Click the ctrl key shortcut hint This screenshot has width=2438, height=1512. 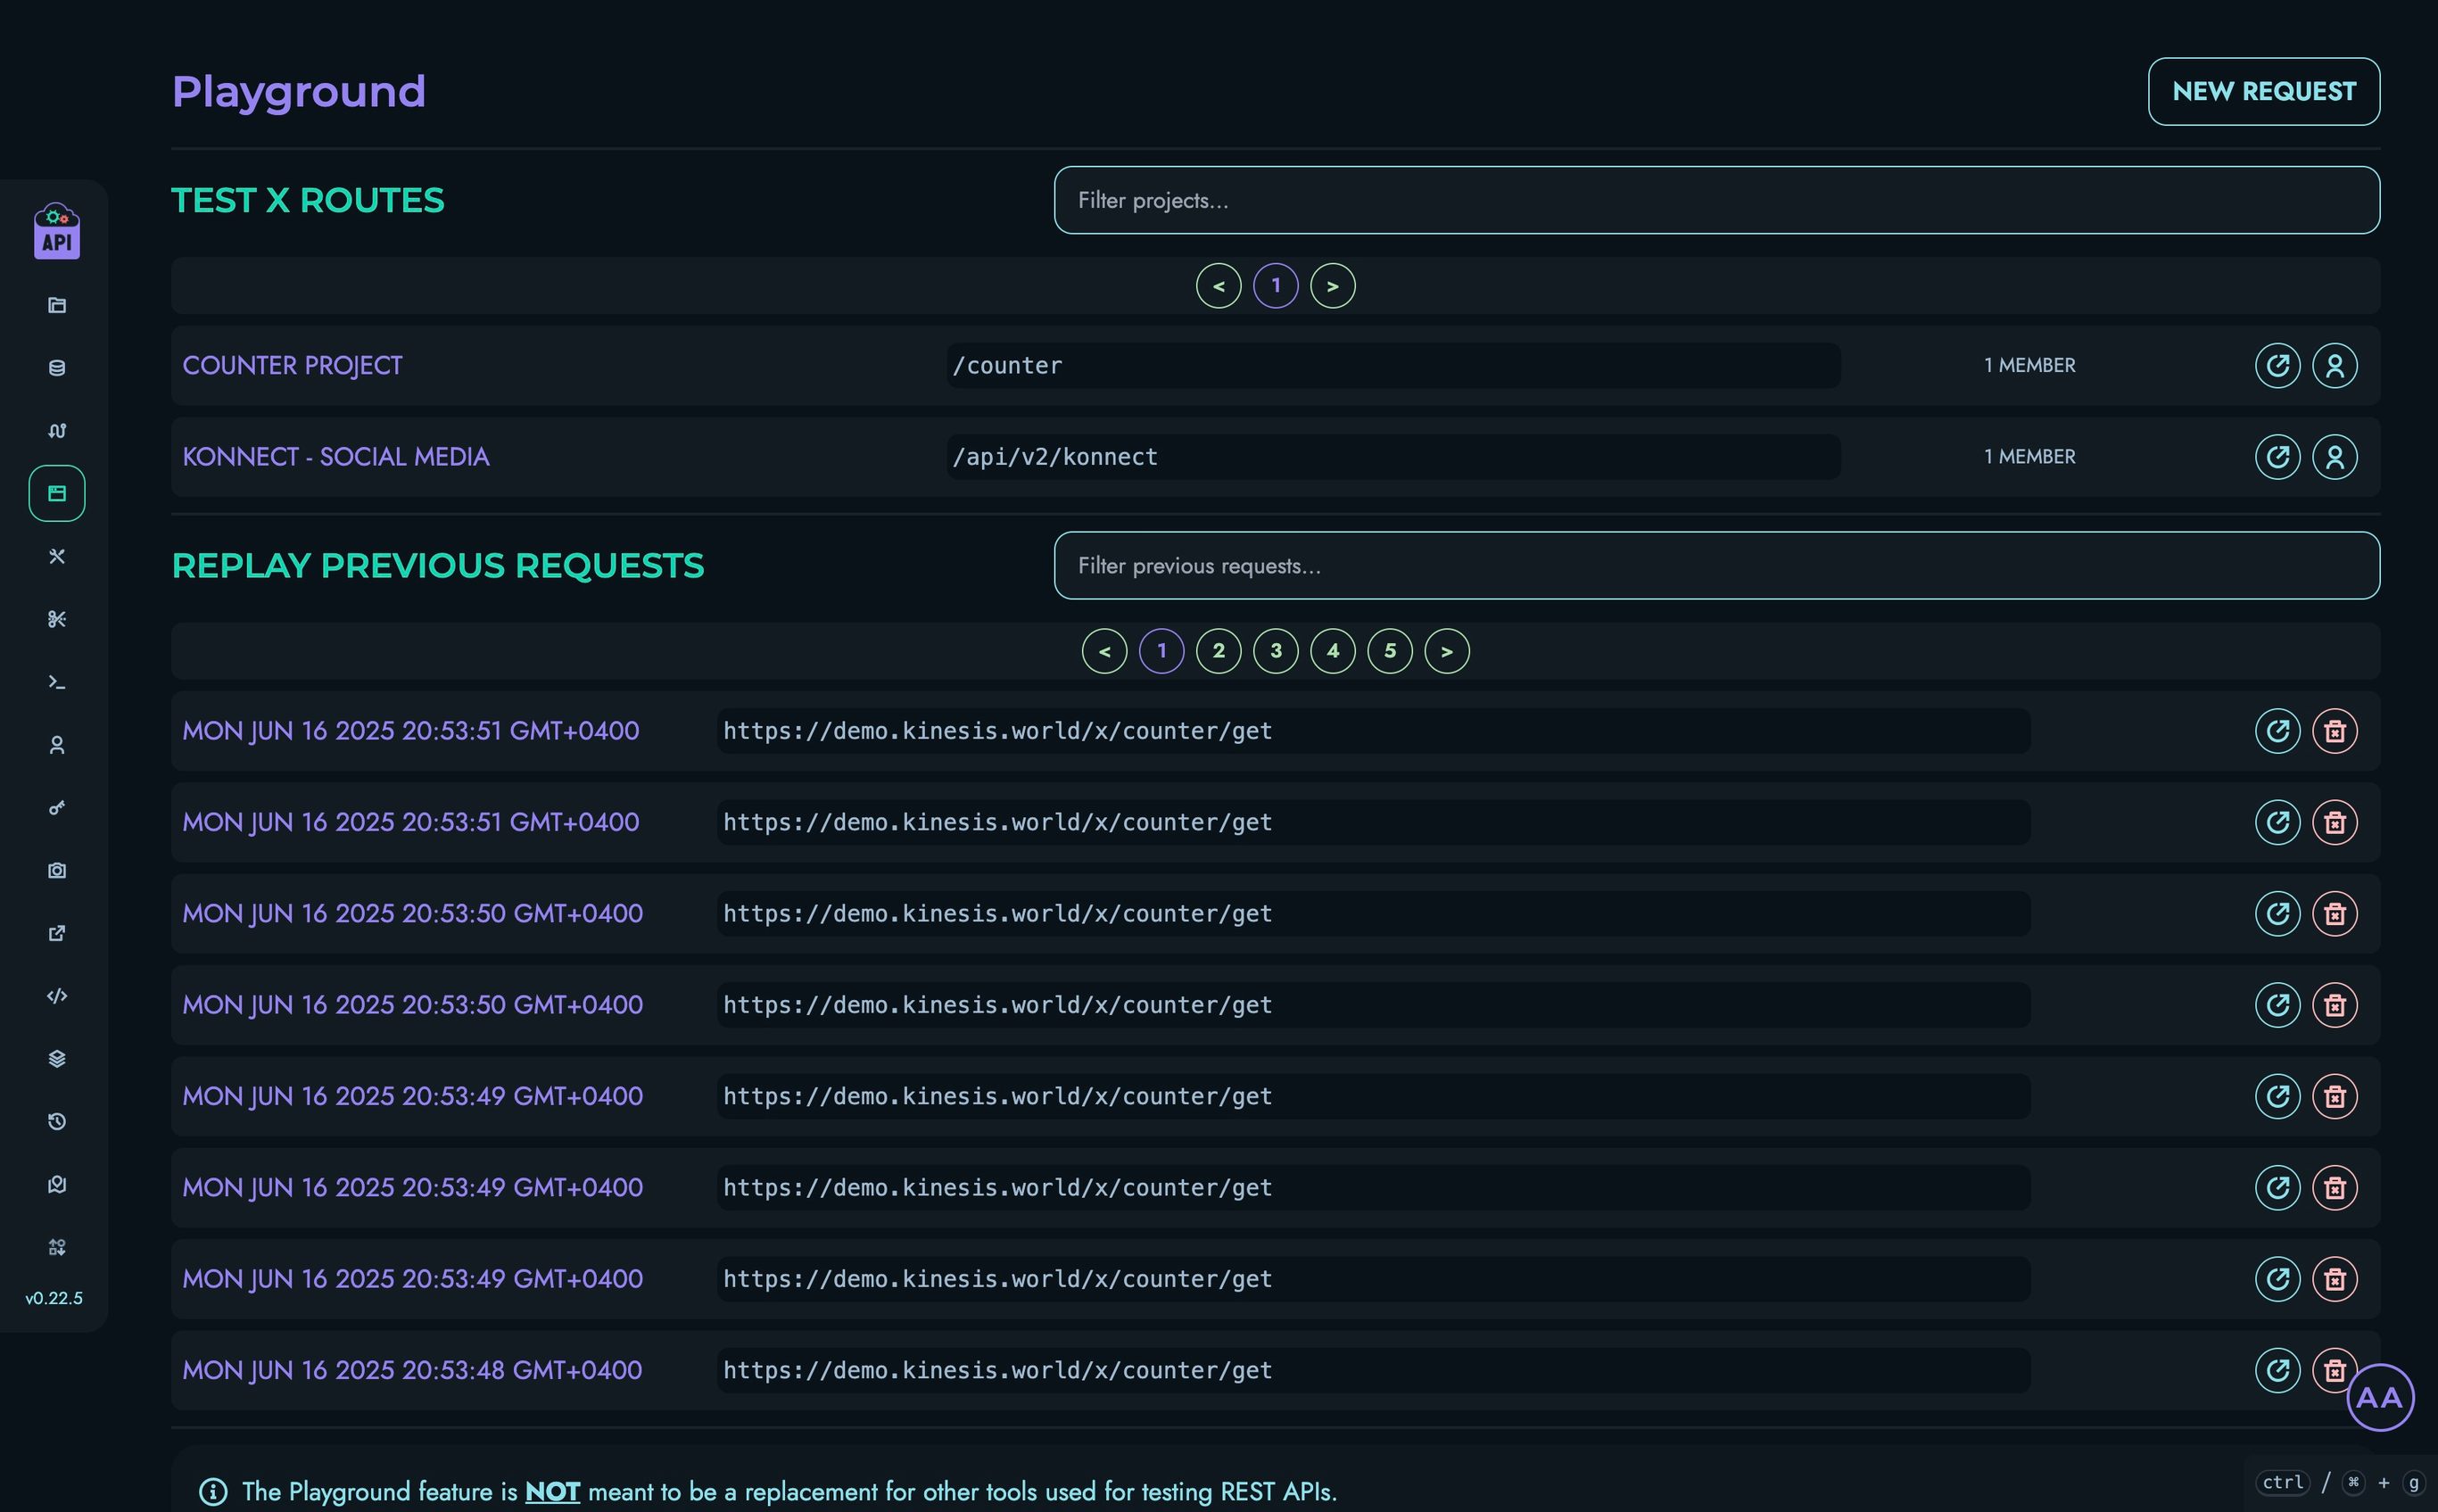[2282, 1482]
